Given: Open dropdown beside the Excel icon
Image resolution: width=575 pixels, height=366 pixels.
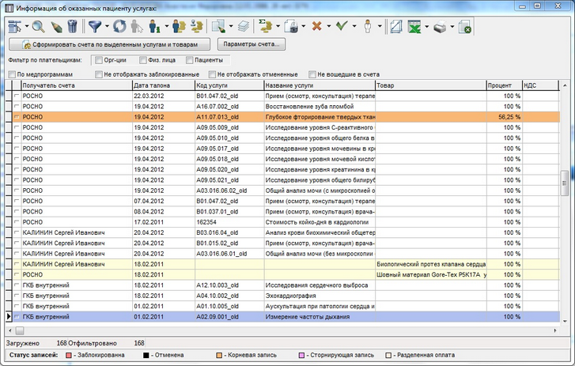Looking at the screenshot, I should tap(426, 26).
